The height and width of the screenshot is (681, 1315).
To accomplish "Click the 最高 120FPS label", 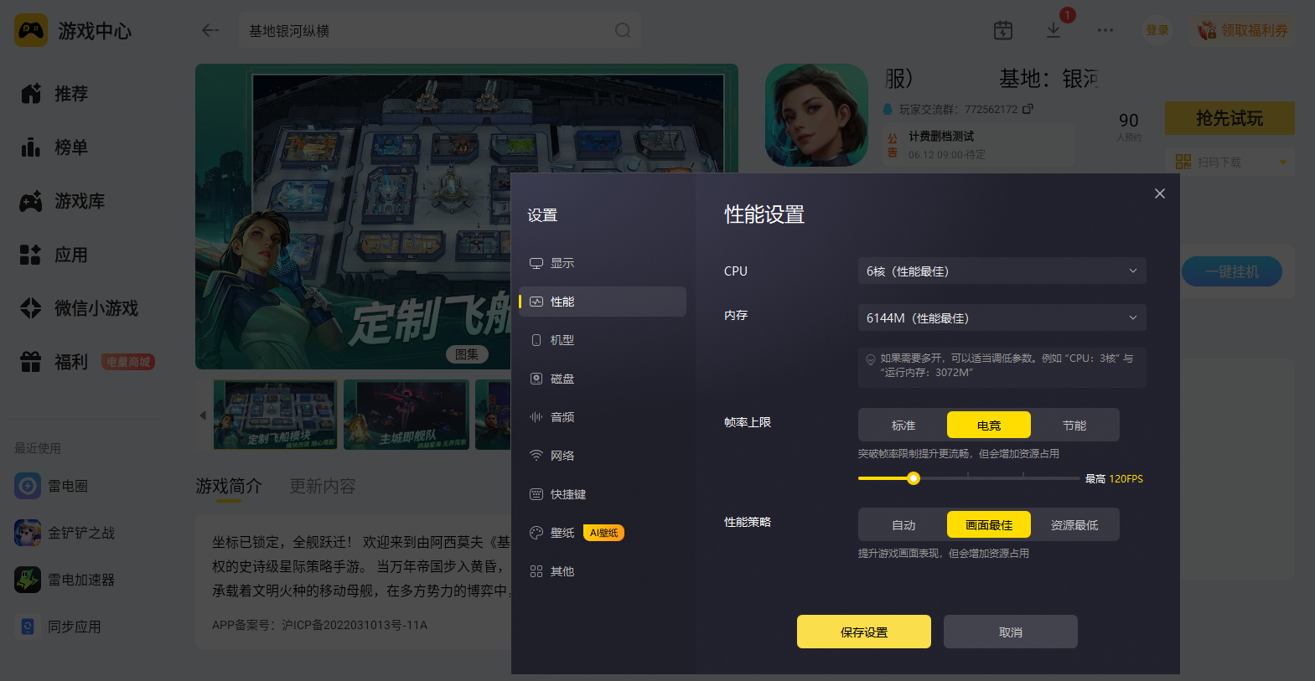I will tap(1114, 479).
